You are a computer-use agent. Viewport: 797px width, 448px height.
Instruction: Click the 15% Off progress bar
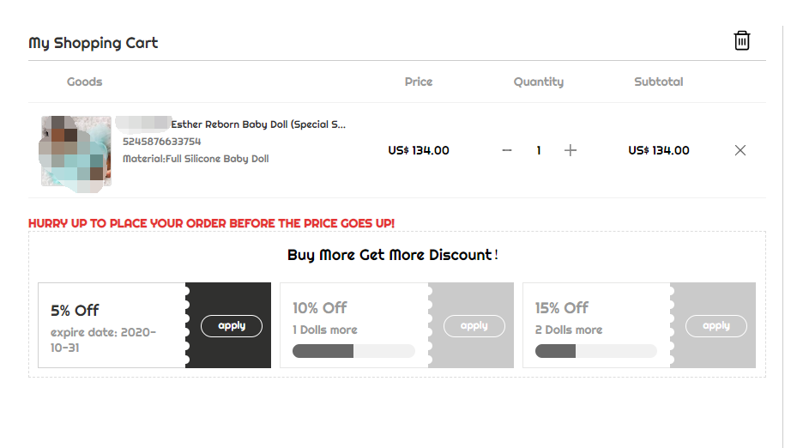click(595, 351)
